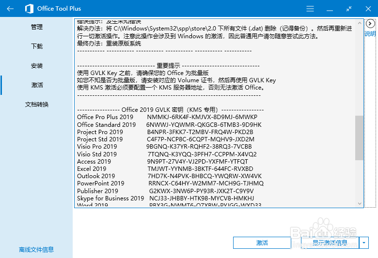Click the Skype for Business 2019 key
This screenshot has width=378, height=258.
202,198
